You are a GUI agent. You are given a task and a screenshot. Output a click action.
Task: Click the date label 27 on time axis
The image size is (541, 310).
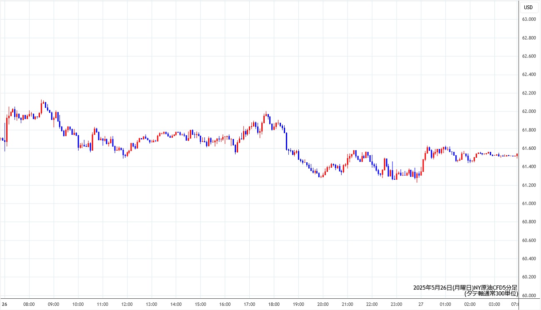click(421, 304)
